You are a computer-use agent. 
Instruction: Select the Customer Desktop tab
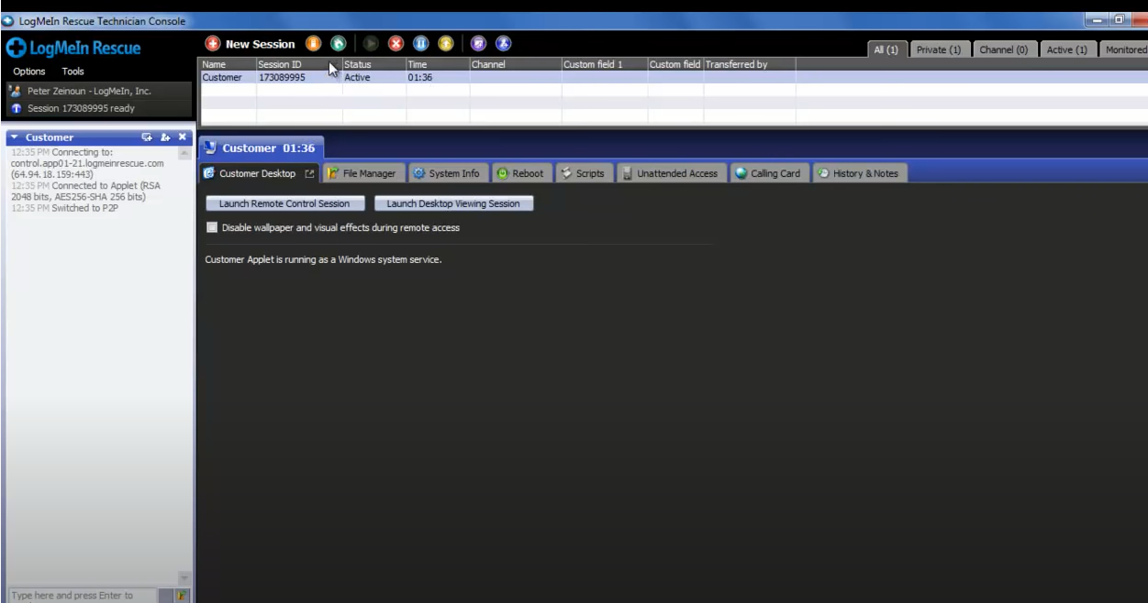259,173
